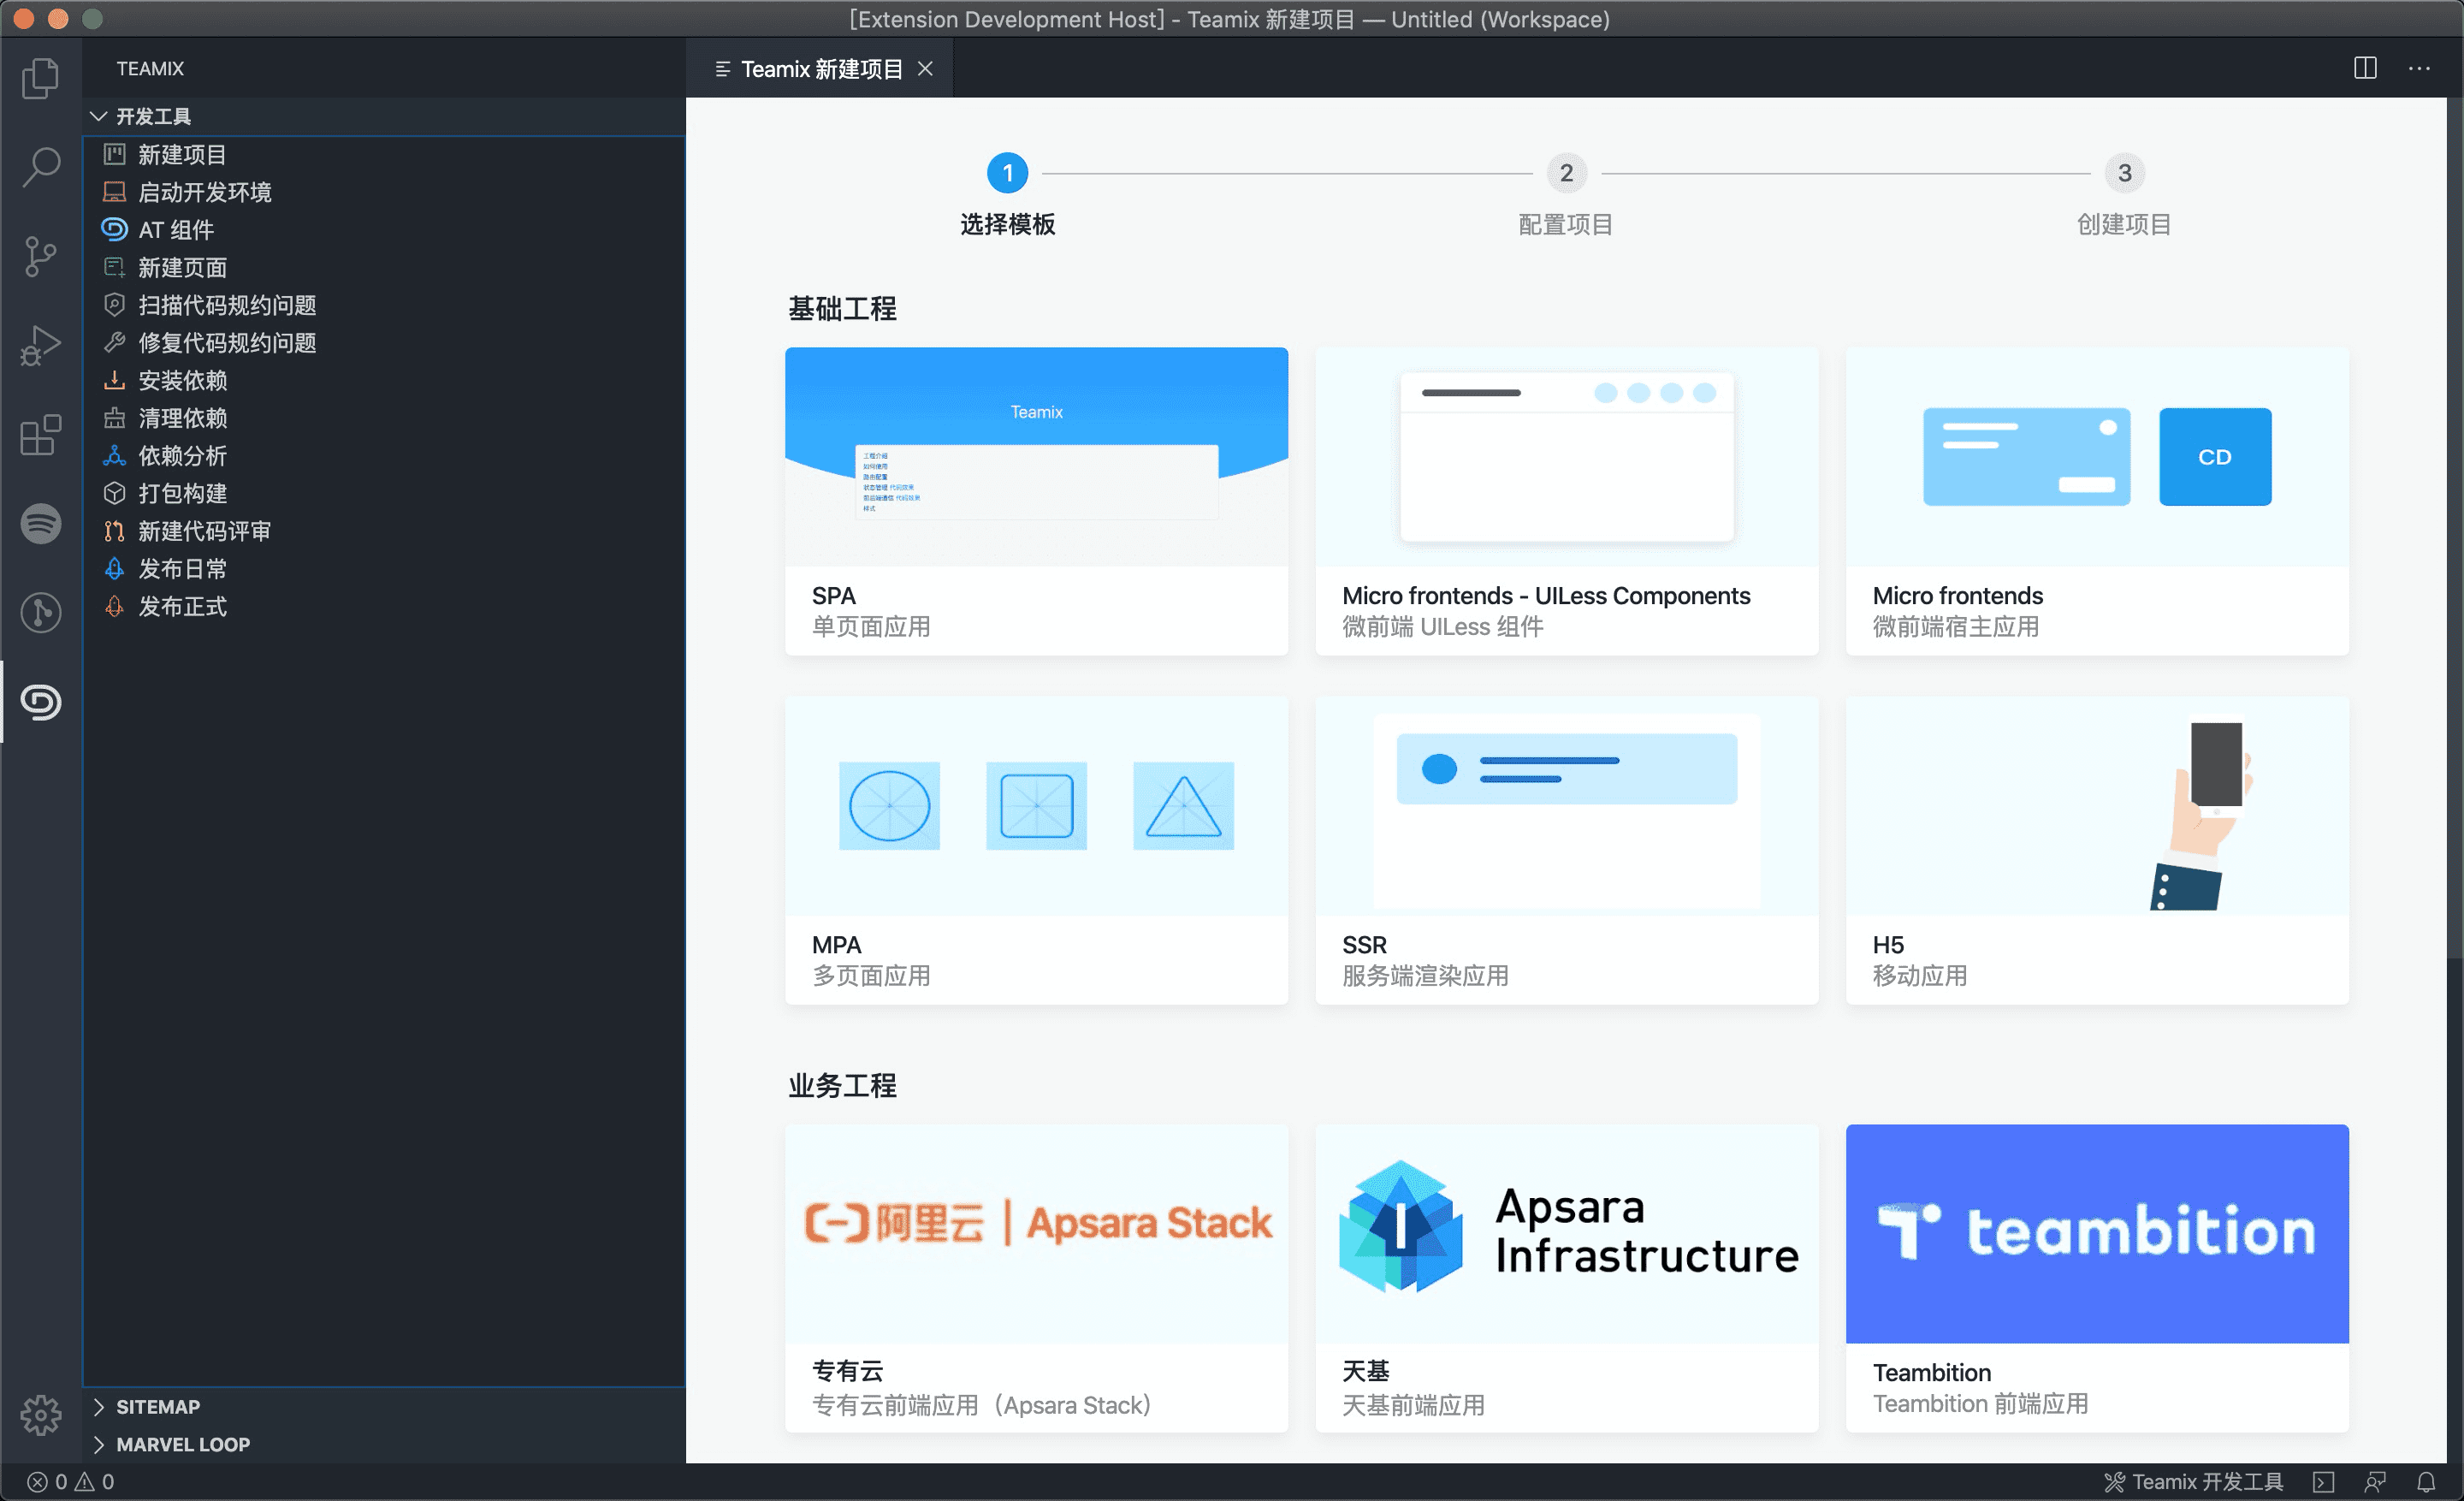Image resolution: width=2464 pixels, height=1501 pixels.
Task: Open Source Control view in activity bar
Action: click(40, 256)
